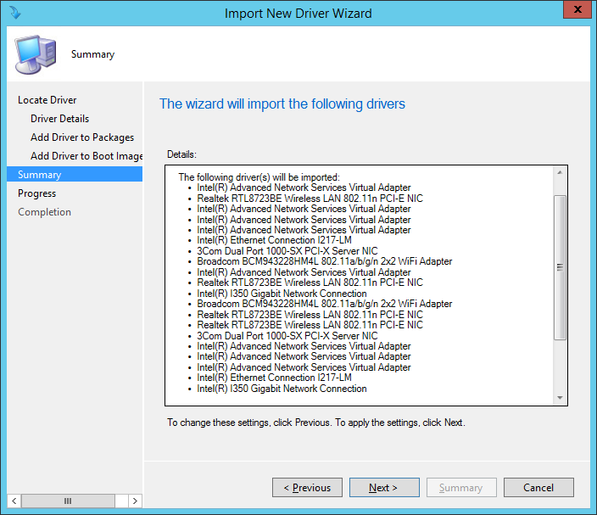The width and height of the screenshot is (597, 515).
Task: Click the first '3Com Dual Port 1000-SX' entry
Action: [287, 251]
